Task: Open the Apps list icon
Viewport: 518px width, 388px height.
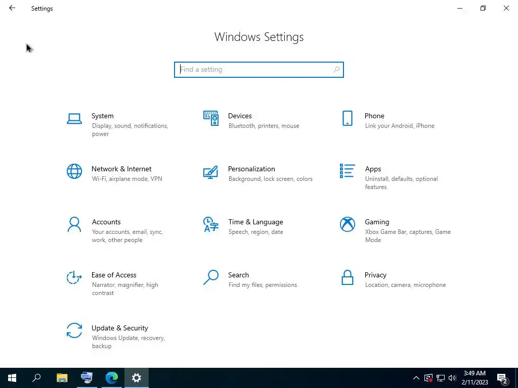Action: click(x=347, y=171)
